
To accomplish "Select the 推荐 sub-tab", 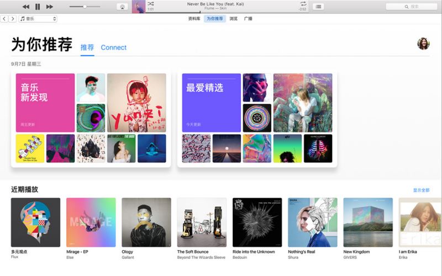I will 87,47.
